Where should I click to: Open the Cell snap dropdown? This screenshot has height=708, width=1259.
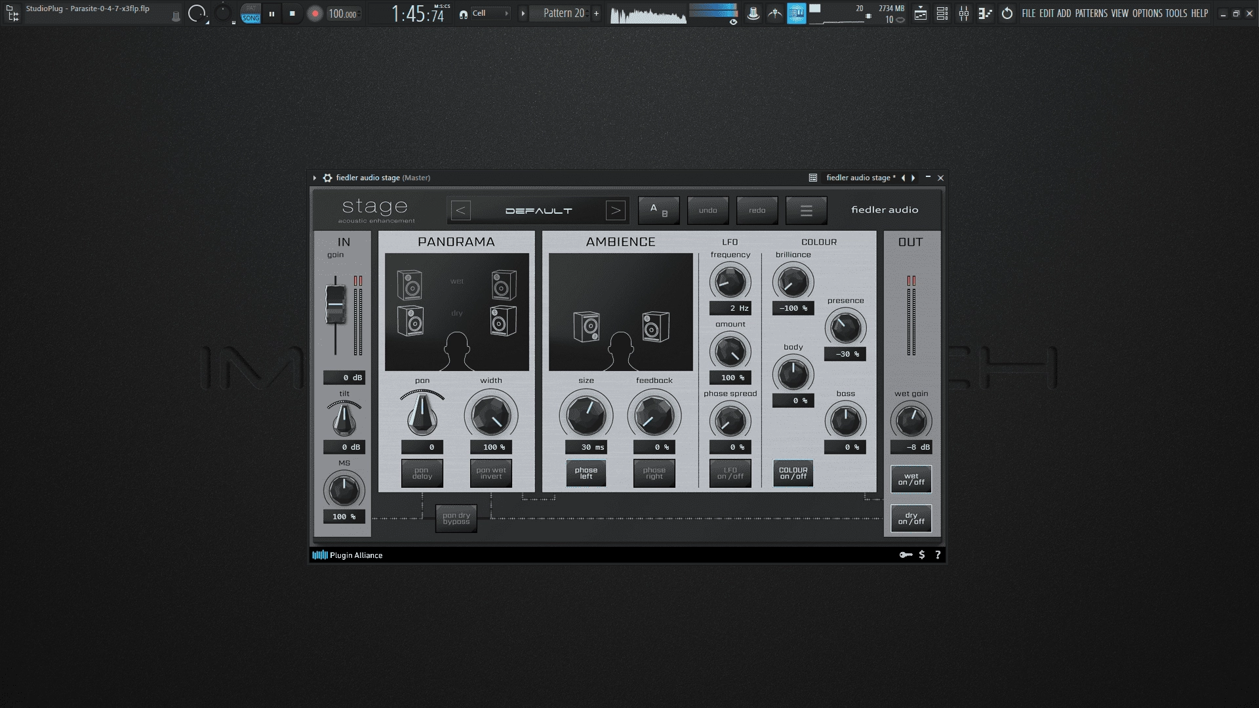(490, 13)
